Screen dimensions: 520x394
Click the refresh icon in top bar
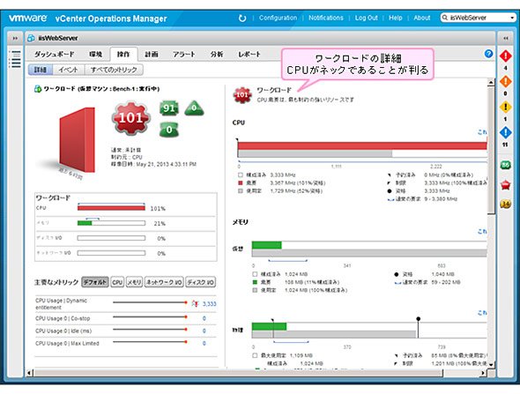tap(242, 18)
